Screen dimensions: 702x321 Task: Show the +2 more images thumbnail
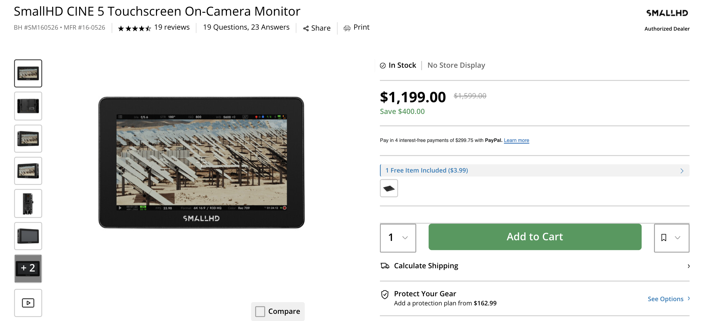coord(28,269)
